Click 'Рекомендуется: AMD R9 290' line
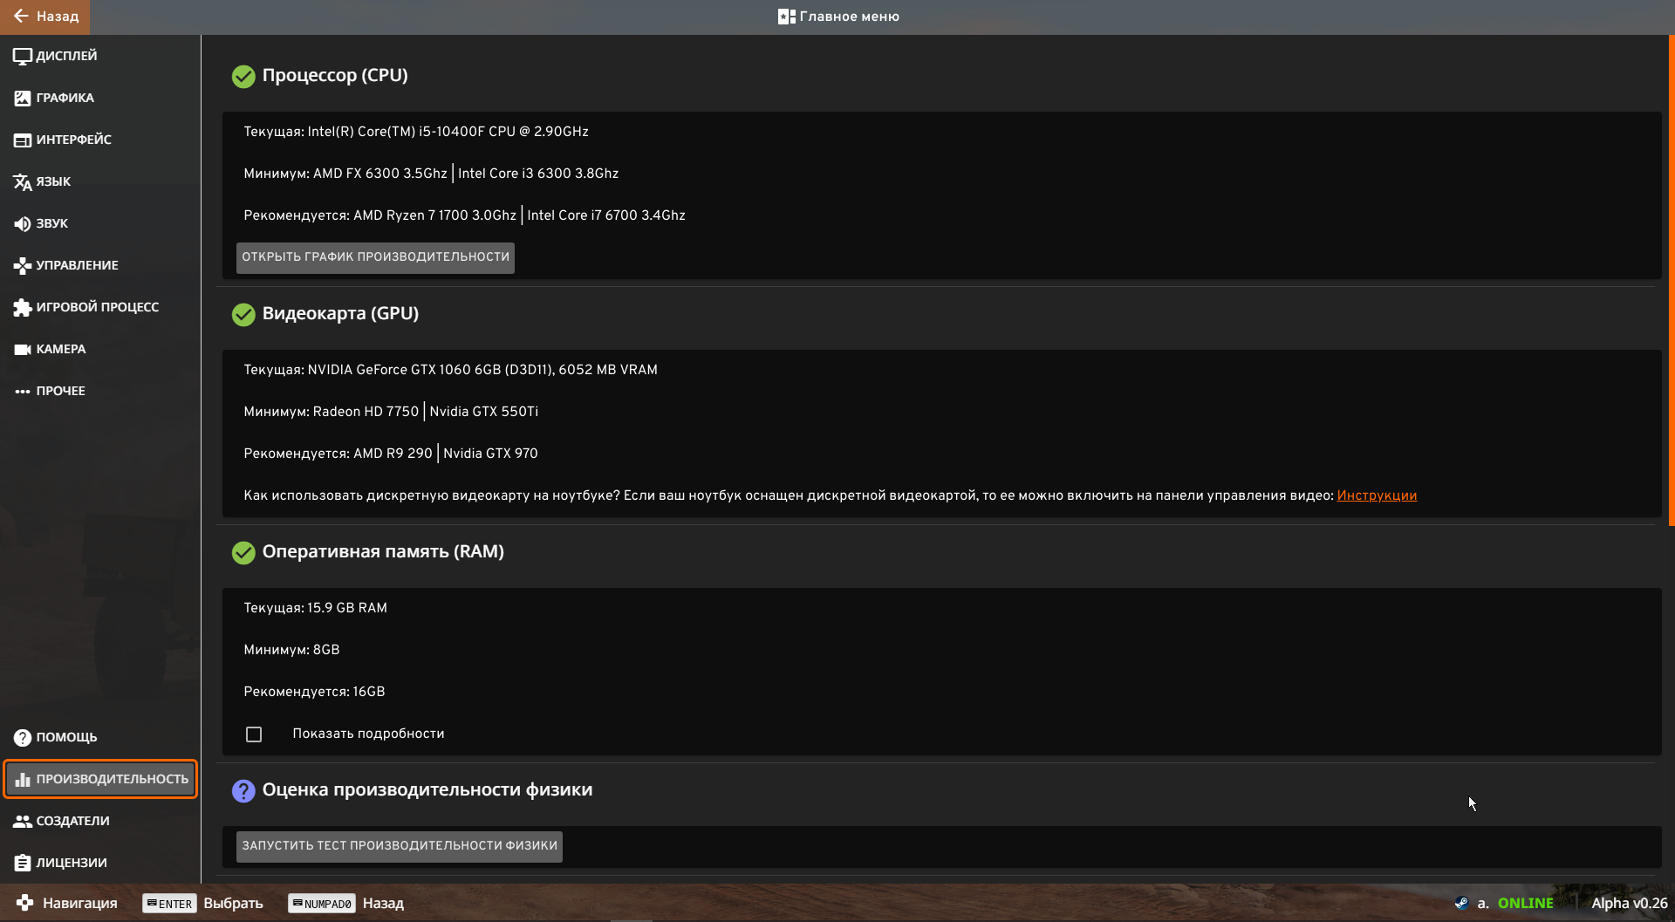Image resolution: width=1675 pixels, height=922 pixels. tap(391, 454)
